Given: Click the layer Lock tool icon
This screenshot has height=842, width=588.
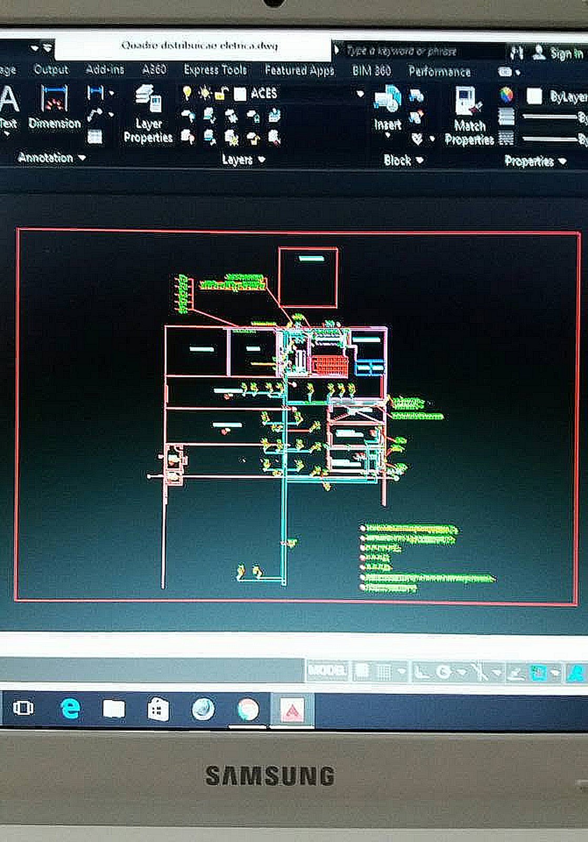Looking at the screenshot, I should click(x=252, y=115).
